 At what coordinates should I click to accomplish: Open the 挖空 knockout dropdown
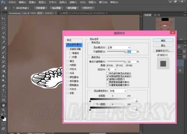[112, 70]
